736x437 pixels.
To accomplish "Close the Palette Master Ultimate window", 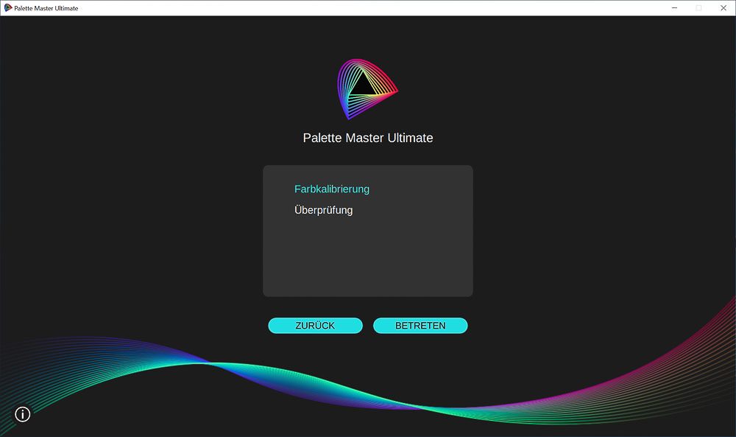I will point(723,8).
